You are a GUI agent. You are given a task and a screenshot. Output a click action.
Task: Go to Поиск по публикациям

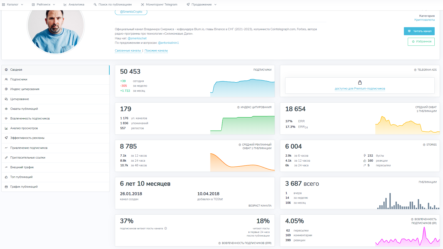[113, 4]
